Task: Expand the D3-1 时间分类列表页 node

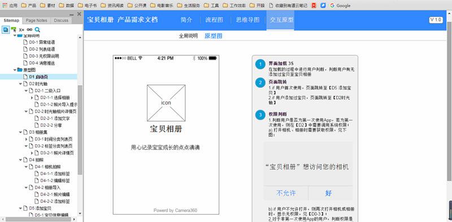Action: 27,139
